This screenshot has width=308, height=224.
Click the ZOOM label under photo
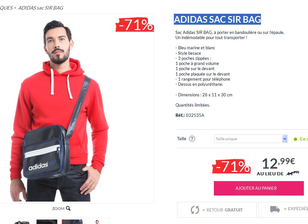coord(58,209)
